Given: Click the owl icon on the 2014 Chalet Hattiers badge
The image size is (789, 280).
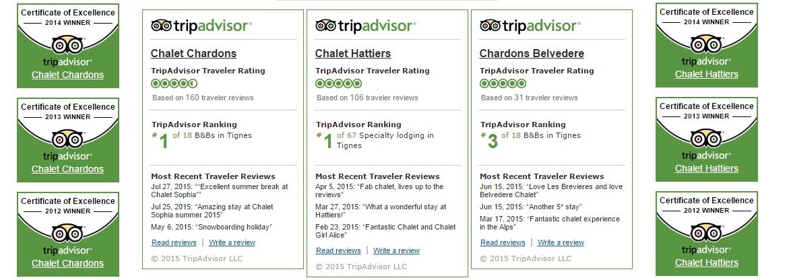Looking at the screenshot, I should coord(707,45).
